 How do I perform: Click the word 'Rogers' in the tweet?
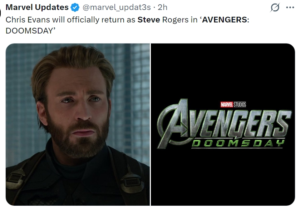tap(175, 20)
